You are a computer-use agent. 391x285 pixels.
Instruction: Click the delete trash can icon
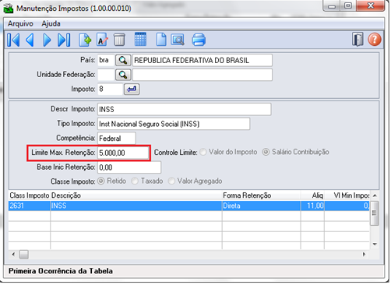click(119, 40)
